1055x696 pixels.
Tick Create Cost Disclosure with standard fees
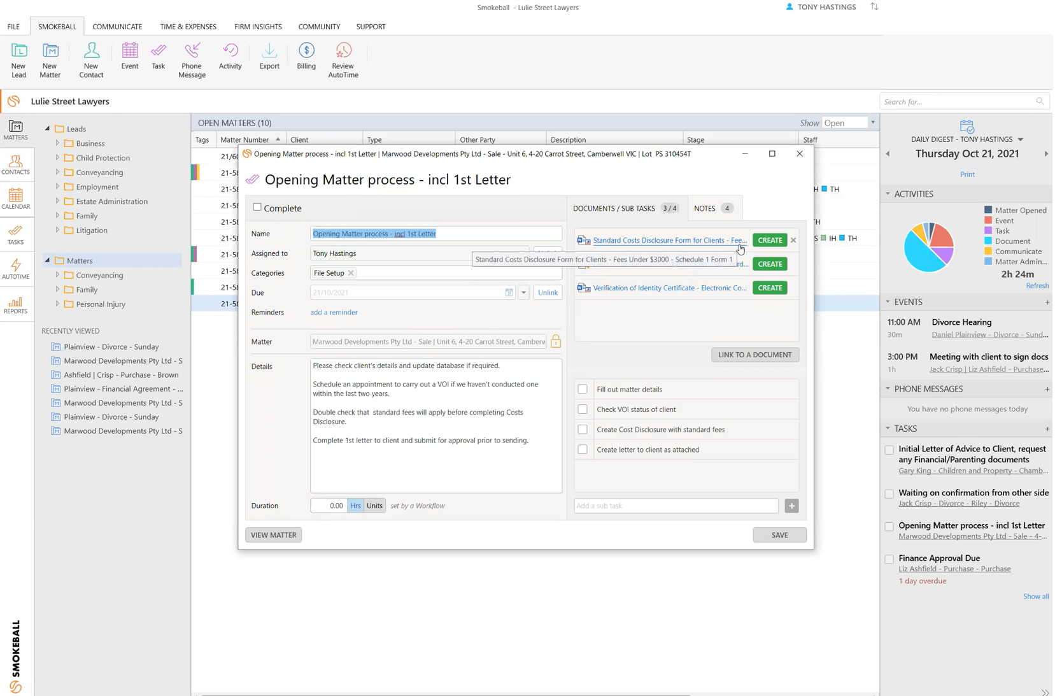tap(583, 429)
